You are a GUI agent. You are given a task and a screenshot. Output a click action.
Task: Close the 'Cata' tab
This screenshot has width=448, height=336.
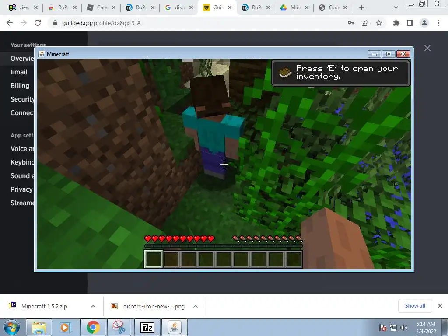[x=114, y=8]
